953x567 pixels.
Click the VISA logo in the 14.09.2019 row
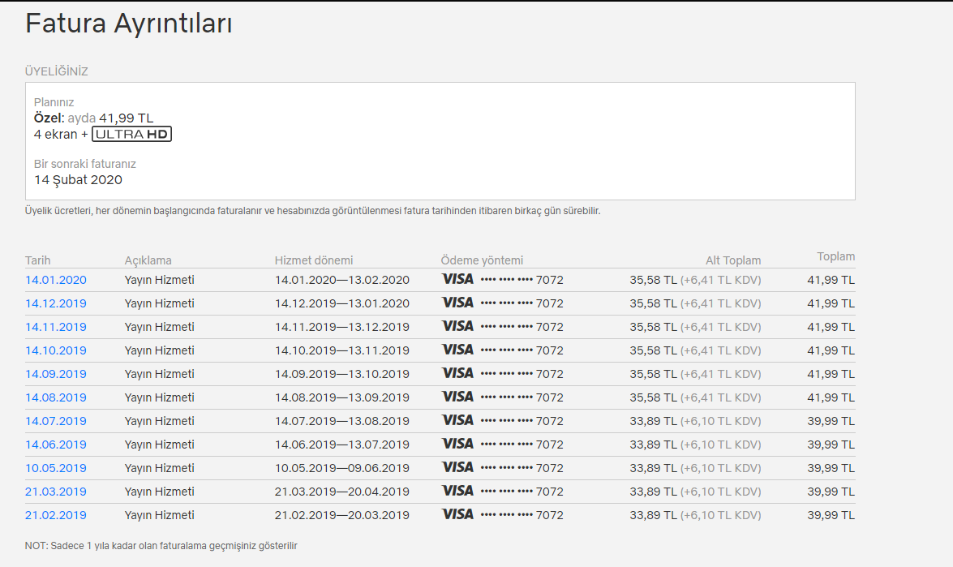(457, 373)
